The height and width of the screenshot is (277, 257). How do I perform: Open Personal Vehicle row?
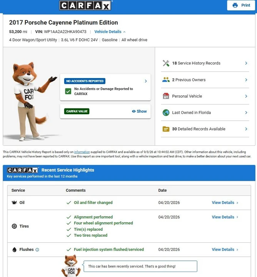coord(205,96)
